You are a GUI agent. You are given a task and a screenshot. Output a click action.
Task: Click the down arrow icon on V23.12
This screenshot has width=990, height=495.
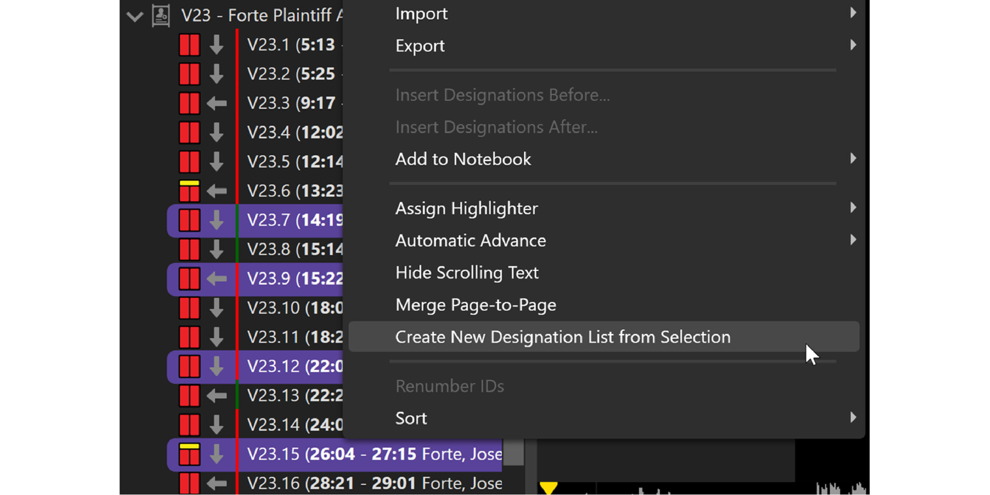pos(216,366)
